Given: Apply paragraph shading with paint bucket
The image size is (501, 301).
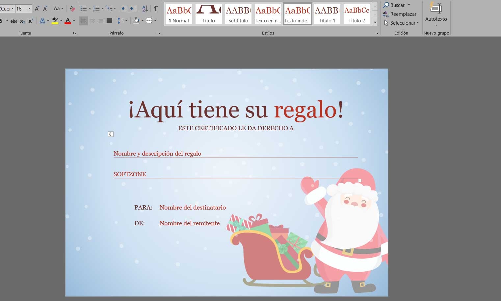Looking at the screenshot, I should 136,21.
